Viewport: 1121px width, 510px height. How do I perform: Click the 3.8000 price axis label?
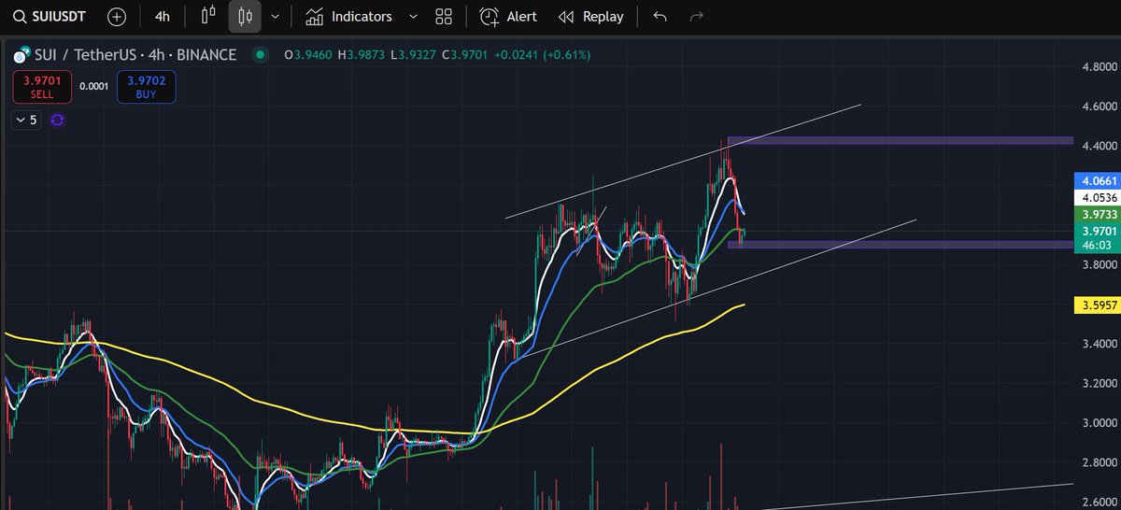[x=1099, y=265]
